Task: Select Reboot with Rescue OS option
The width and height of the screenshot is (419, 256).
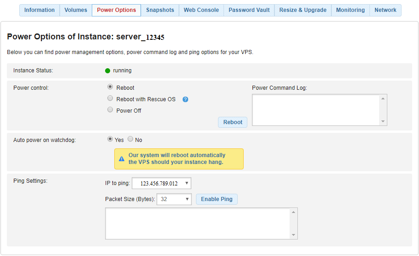Action: [110, 98]
